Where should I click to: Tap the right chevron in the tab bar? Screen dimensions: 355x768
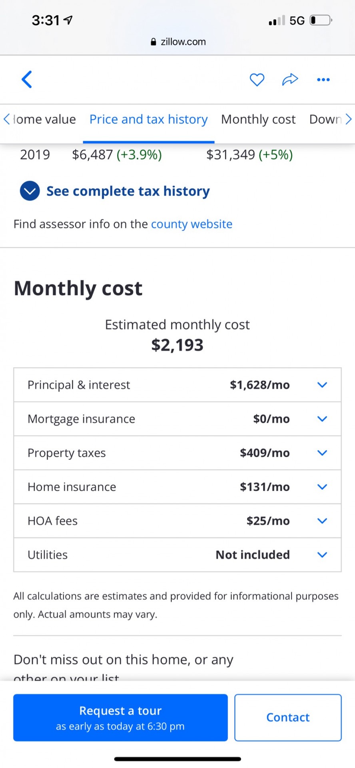[x=348, y=119]
